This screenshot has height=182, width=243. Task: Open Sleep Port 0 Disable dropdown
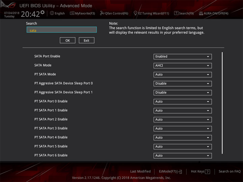click(x=183, y=84)
